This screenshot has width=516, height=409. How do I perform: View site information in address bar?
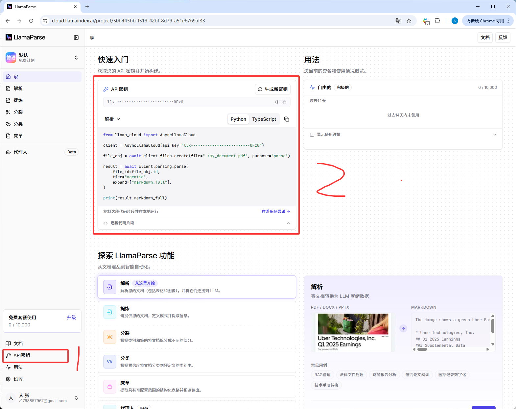[45, 21]
